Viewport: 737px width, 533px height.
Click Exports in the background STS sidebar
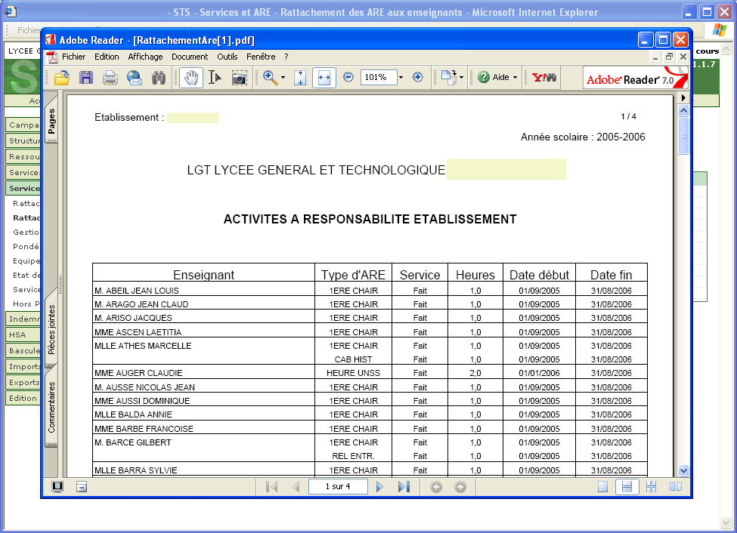(x=23, y=382)
